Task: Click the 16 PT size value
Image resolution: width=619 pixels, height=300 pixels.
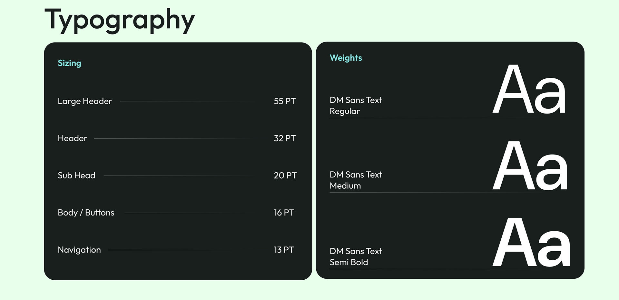Action: pyautogui.click(x=284, y=213)
